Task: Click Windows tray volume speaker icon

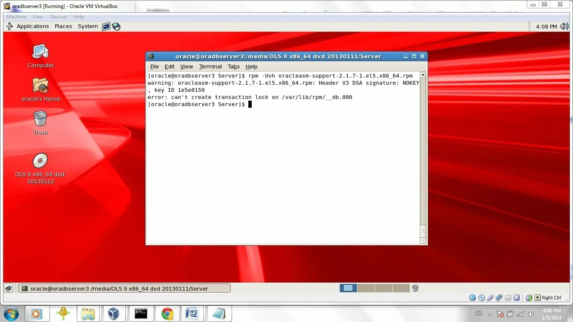Action: [531, 314]
